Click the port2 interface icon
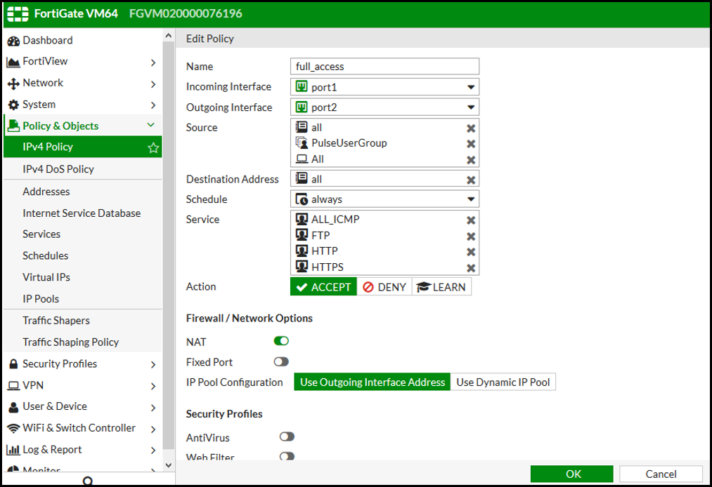 (x=302, y=107)
